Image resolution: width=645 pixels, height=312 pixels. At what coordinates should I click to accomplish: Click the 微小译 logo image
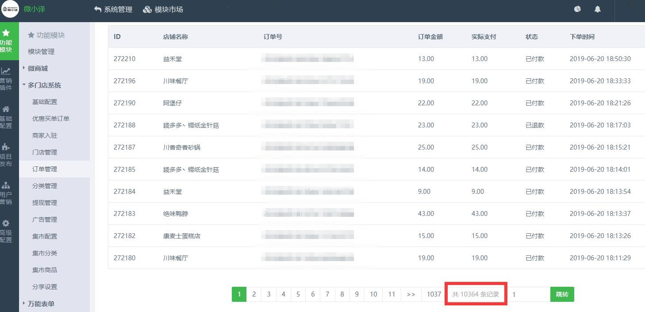point(10,9)
